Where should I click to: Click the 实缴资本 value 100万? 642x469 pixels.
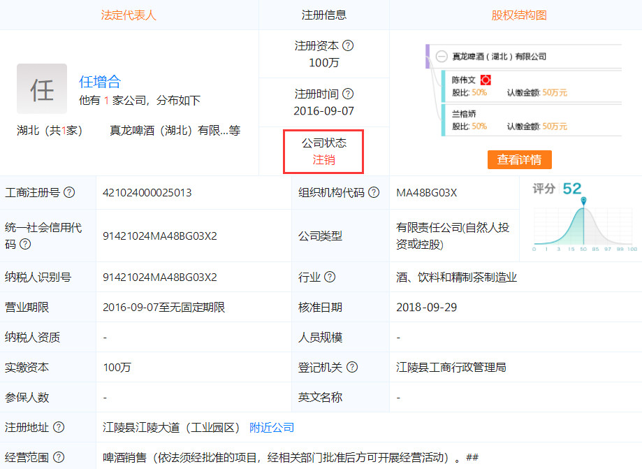point(117,368)
